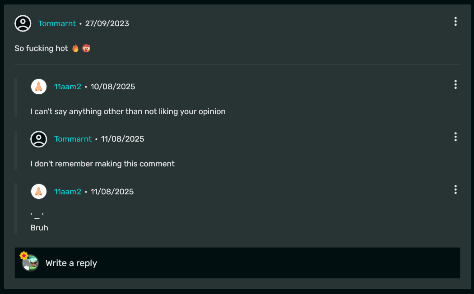Open Tommarnt's profile avatar on the top comment
The height and width of the screenshot is (294, 474).
[23, 23]
